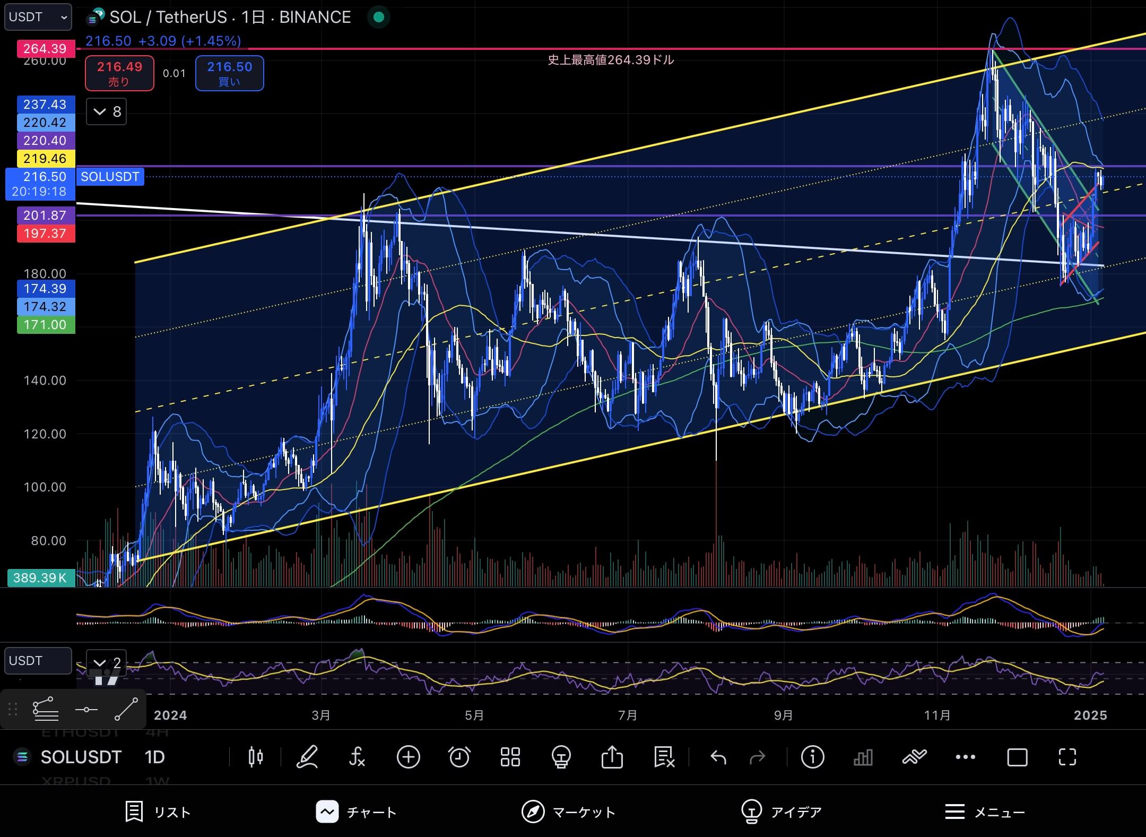Screen dimensions: 1146x837
Task: Select the drawing pen tool
Action: tap(307, 757)
